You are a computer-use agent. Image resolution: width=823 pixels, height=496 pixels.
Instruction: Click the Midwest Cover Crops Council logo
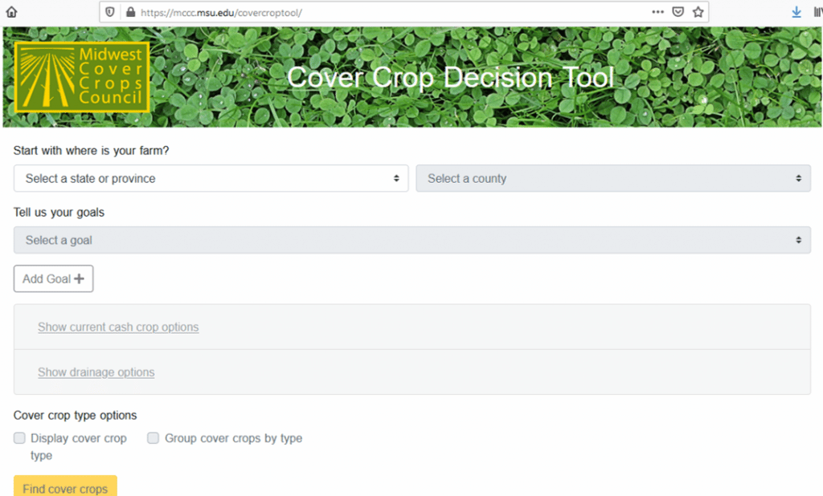click(82, 77)
